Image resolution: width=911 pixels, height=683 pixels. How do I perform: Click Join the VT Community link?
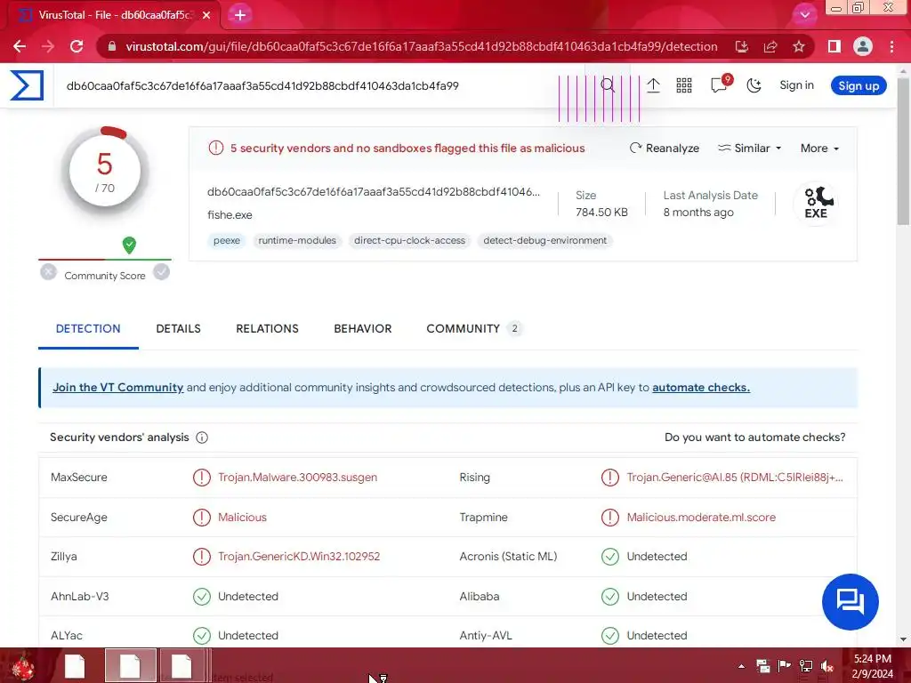118,388
